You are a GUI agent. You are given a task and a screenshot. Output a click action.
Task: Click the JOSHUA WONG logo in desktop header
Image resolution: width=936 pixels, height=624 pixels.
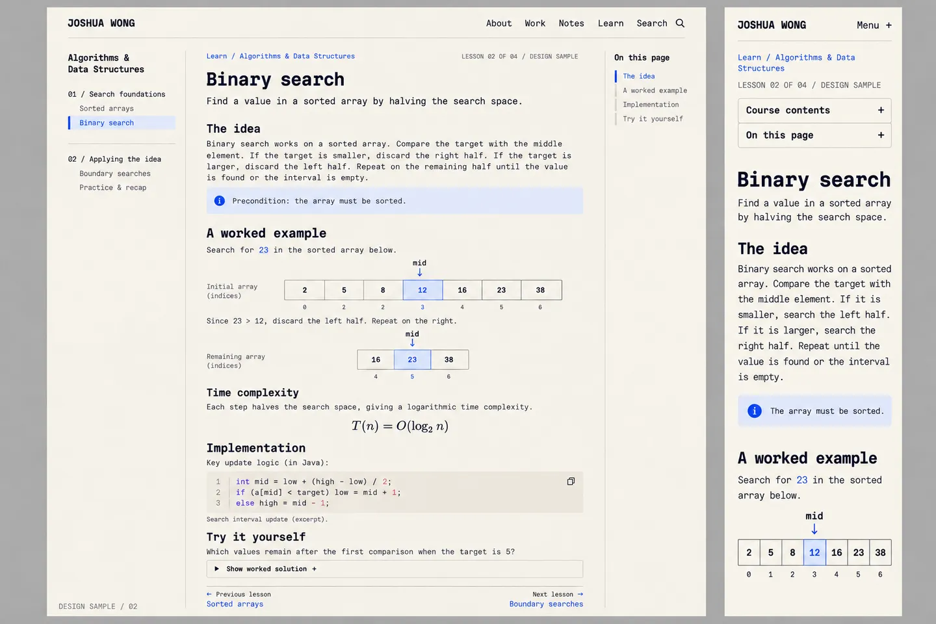pyautogui.click(x=101, y=23)
